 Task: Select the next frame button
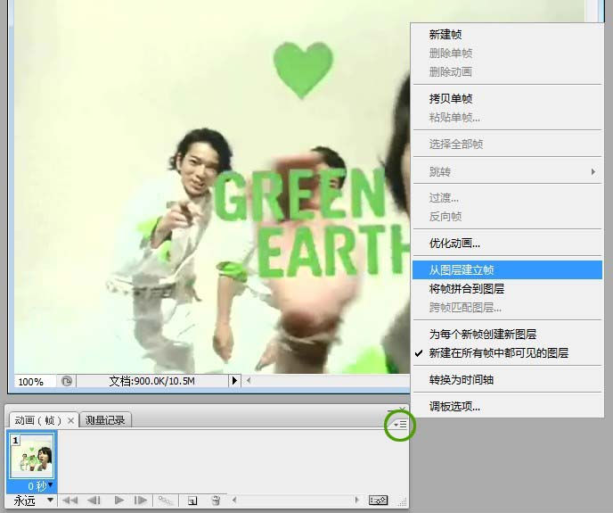(141, 501)
